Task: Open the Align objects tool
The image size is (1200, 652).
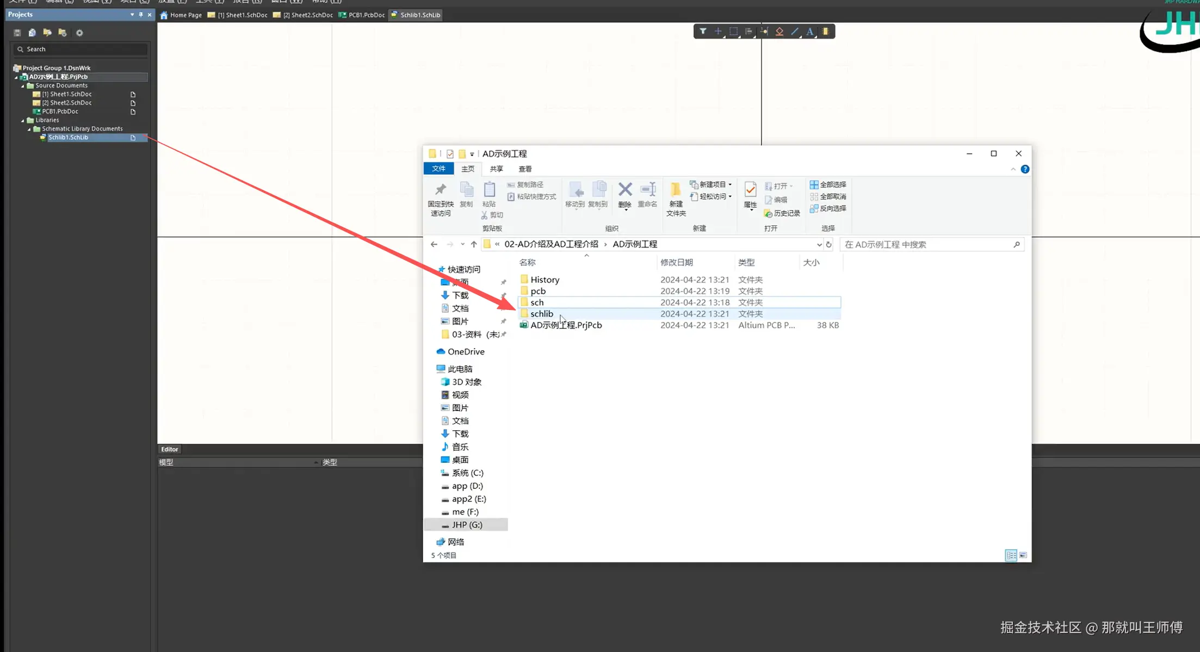Action: tap(749, 32)
